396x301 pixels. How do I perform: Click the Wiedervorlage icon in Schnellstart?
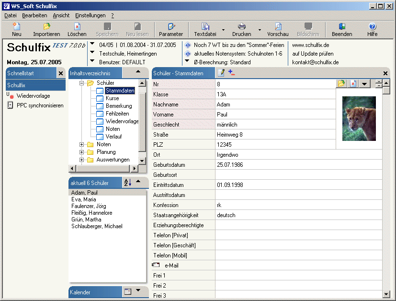[10, 95]
